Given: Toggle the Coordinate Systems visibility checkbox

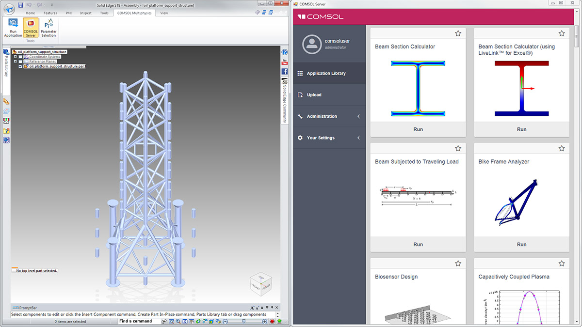Looking at the screenshot, I should (20, 57).
